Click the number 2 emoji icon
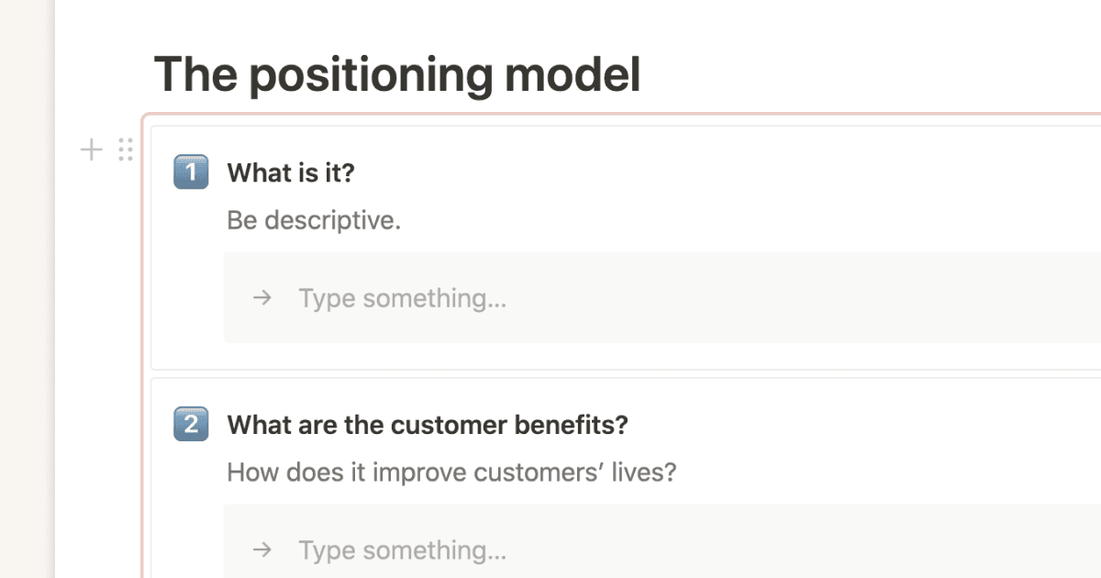The height and width of the screenshot is (578, 1101). (191, 425)
